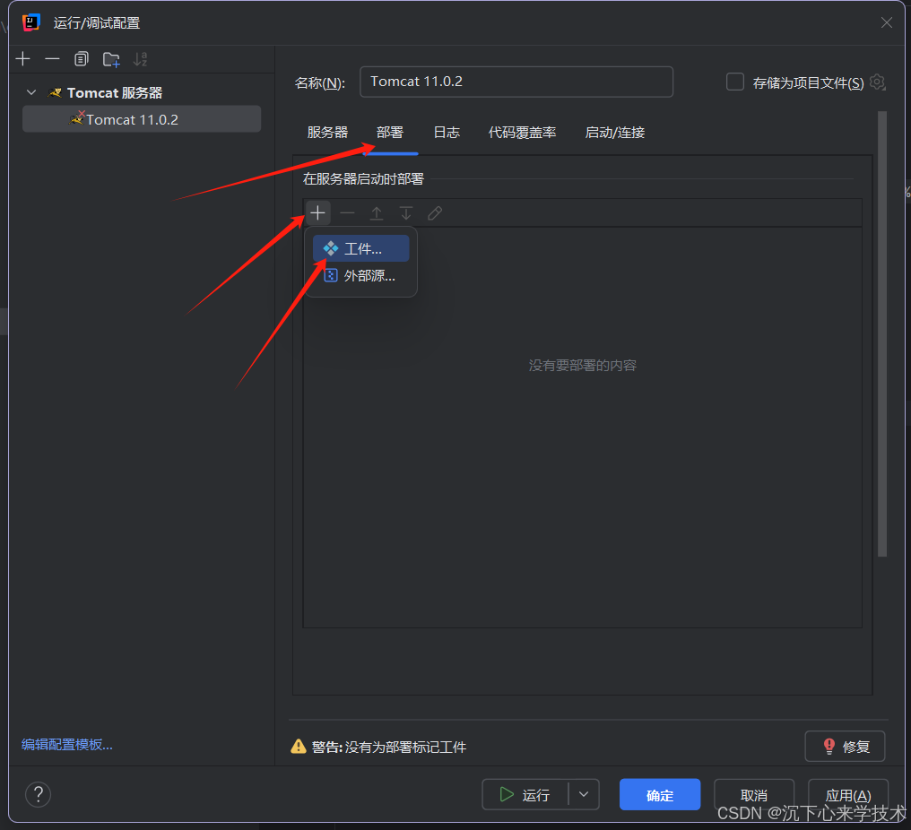Add a new configuration with the plus icon

pyautogui.click(x=22, y=58)
